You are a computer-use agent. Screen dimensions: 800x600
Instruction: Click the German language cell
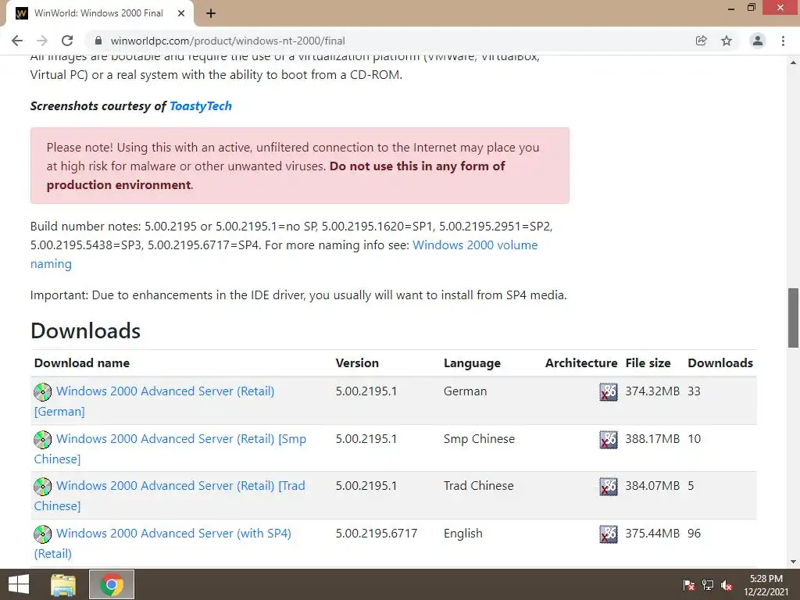466,391
